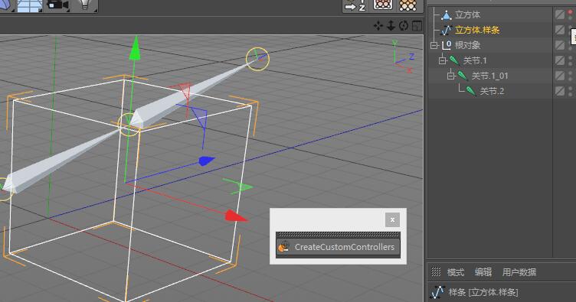The width and height of the screenshot is (576, 302).
Task: Click the light bulb icon in toolbar
Action: point(85,5)
